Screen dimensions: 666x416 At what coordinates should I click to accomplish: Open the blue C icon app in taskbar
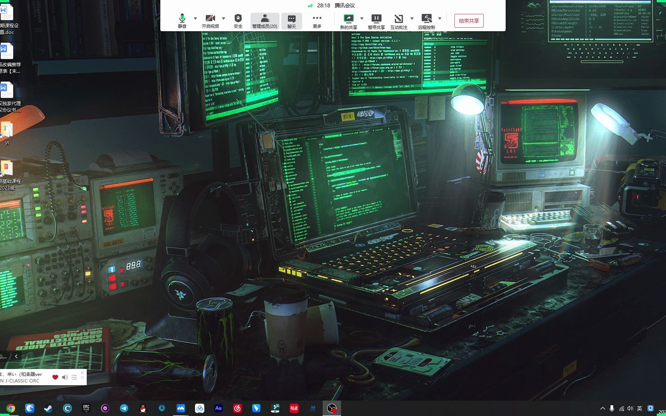click(67, 408)
